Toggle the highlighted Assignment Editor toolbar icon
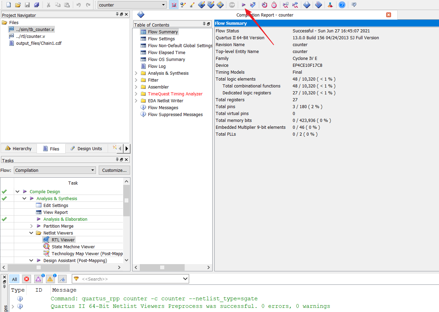This screenshot has width=439, height=312. (174, 5)
